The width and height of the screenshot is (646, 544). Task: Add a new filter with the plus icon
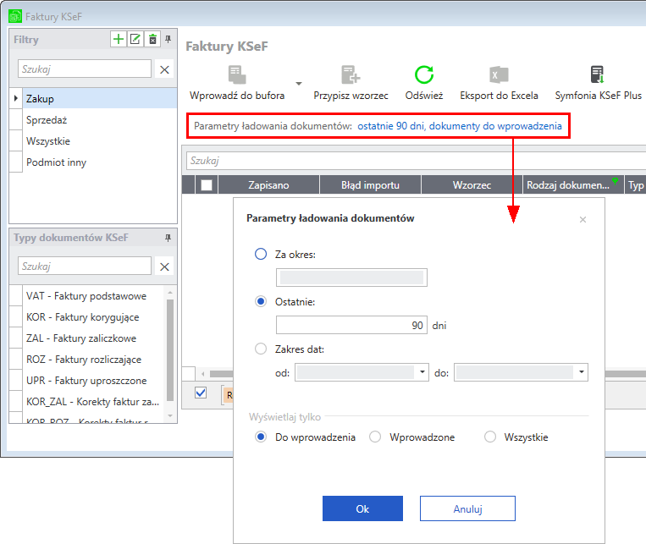point(119,39)
